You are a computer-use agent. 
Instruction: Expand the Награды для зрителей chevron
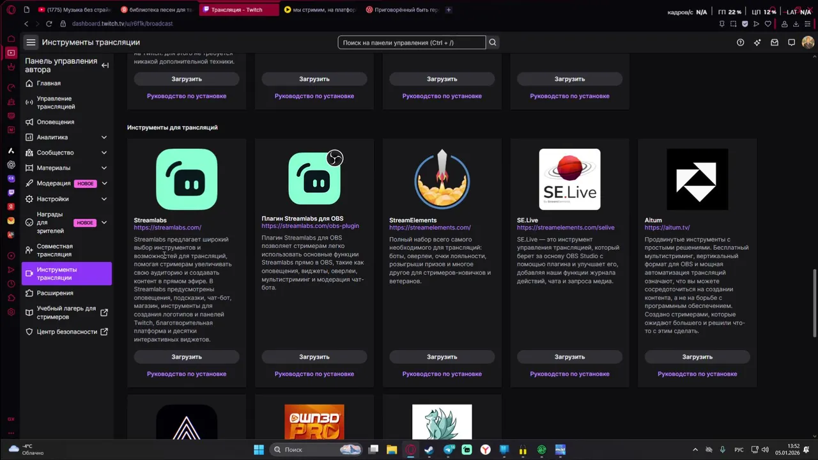point(104,222)
